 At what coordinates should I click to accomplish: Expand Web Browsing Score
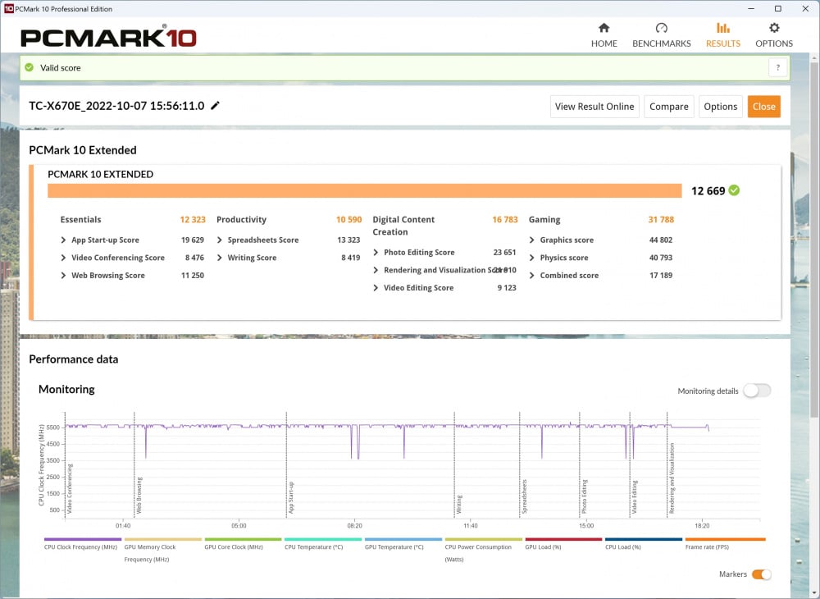(x=63, y=276)
